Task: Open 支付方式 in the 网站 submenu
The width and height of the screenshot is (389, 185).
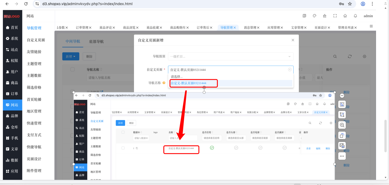Action: point(34,135)
